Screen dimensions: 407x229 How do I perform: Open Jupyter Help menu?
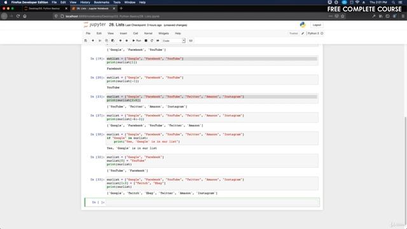point(178,34)
